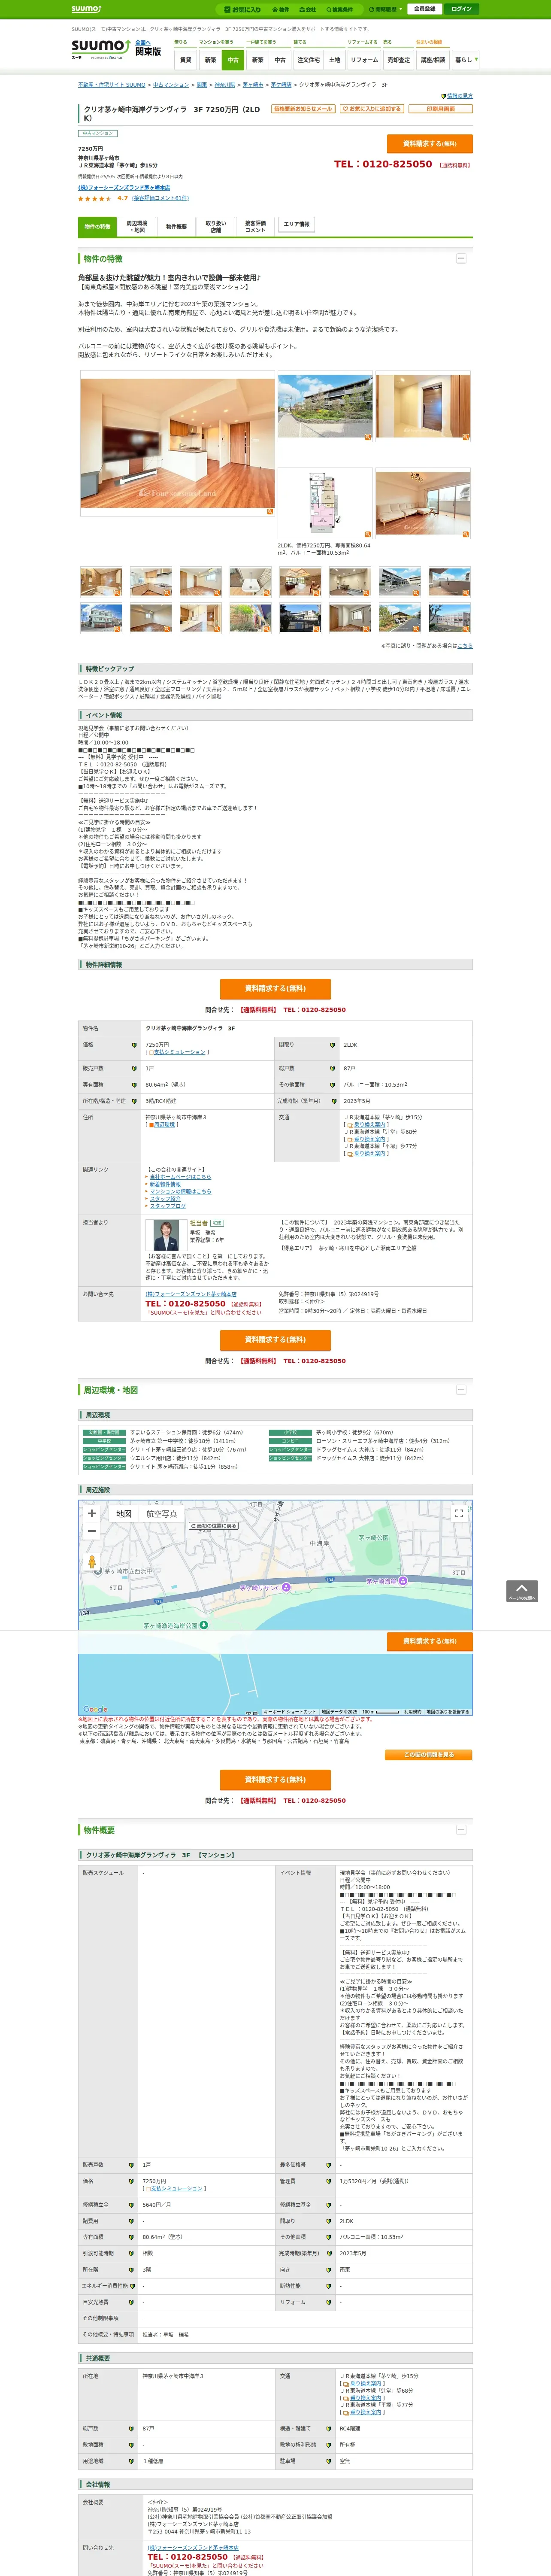Click the 情報の見方 help link icon
Viewport: 551px width, 2576px height.
click(444, 96)
